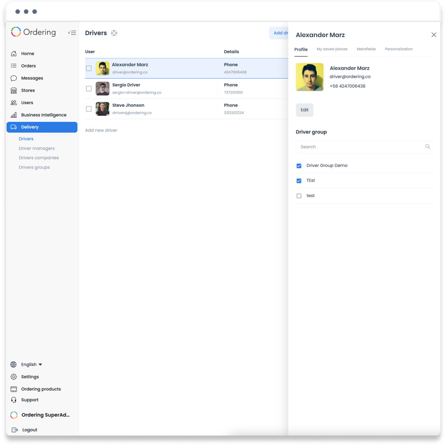Select the Steve Jhonson name
Image resolution: width=446 pixels, height=445 pixels.
tap(128, 105)
